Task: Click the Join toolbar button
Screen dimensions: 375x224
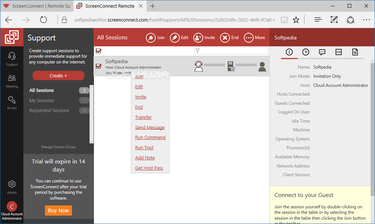Action: pos(155,38)
